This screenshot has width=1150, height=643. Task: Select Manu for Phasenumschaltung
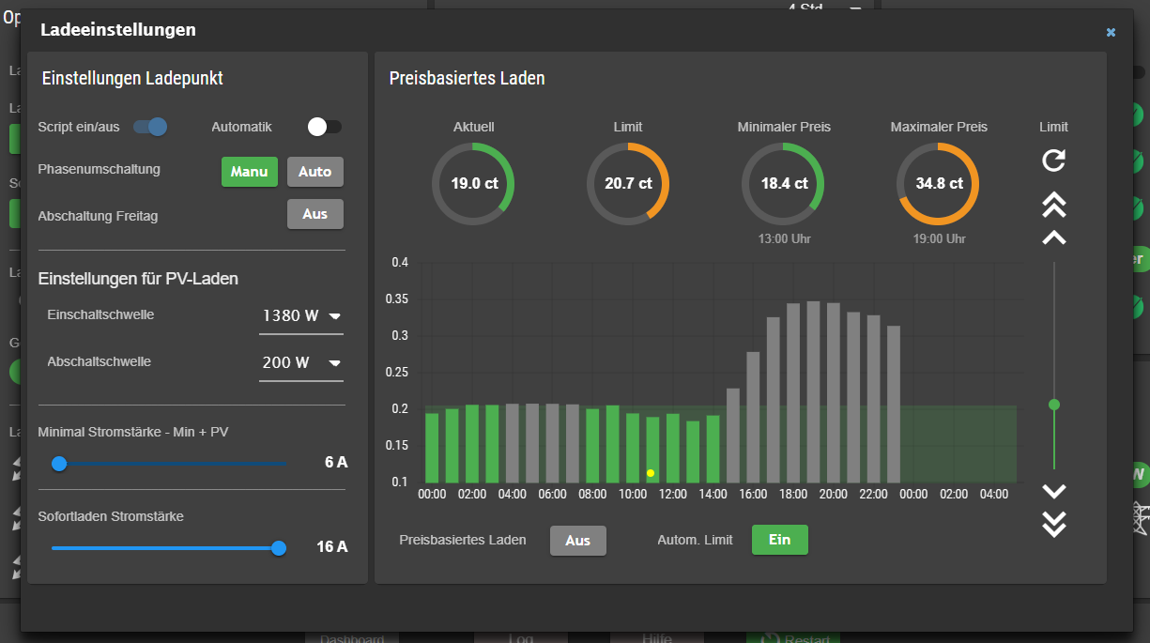(x=250, y=172)
